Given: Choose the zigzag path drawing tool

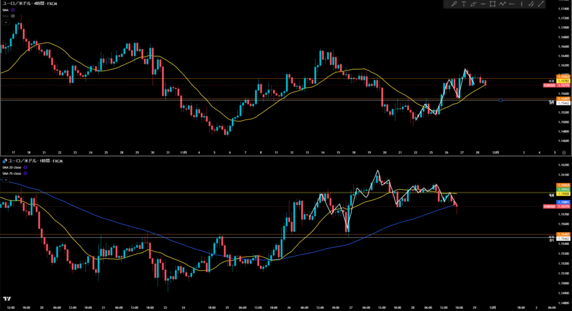Looking at the screenshot, I should (x=503, y=4).
